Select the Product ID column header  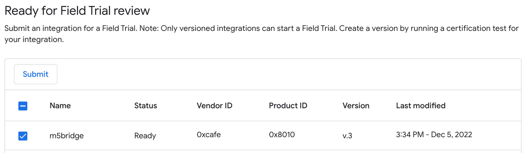288,106
